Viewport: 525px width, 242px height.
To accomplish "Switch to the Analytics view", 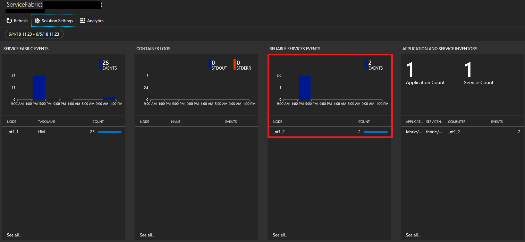I will pyautogui.click(x=92, y=20).
